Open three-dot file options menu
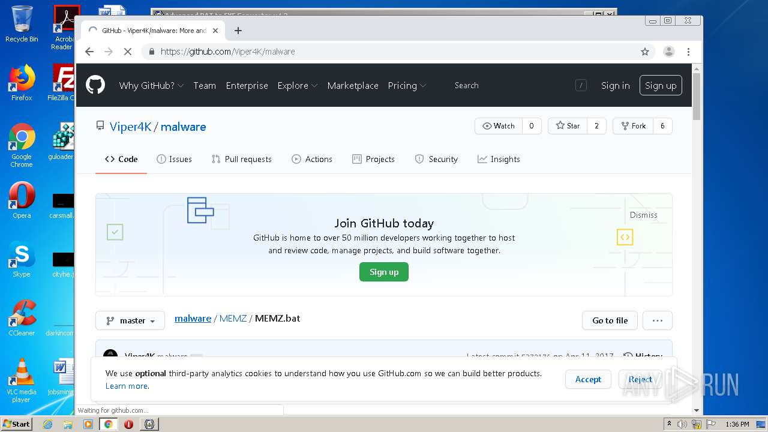768x432 pixels. point(657,320)
